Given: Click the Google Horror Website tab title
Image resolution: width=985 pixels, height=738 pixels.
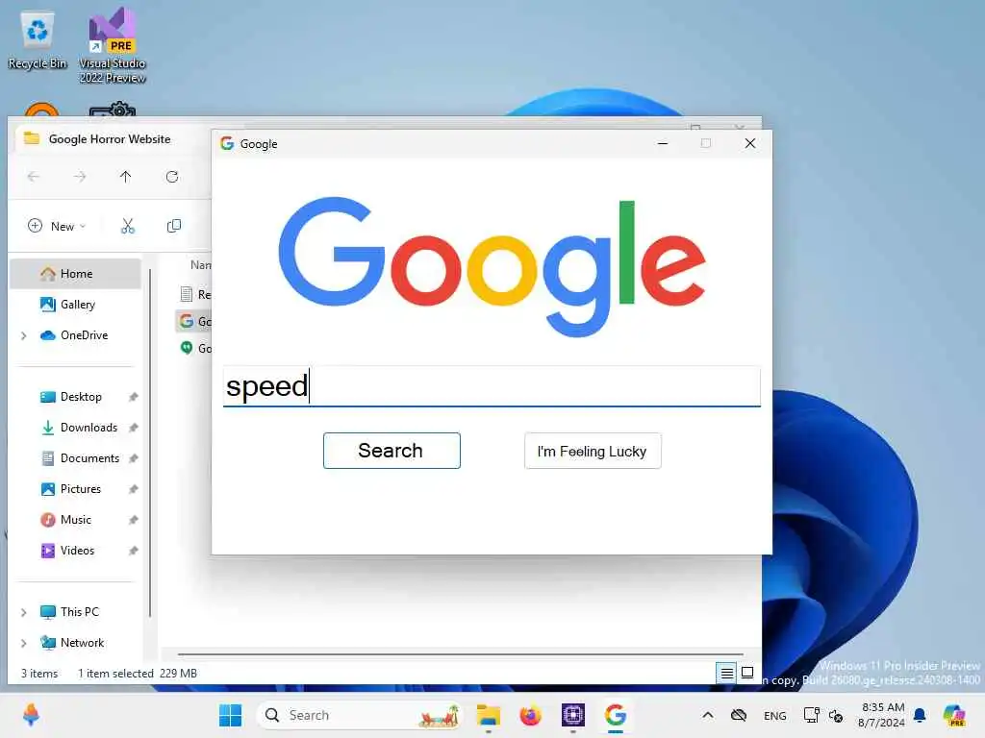Looking at the screenshot, I should [110, 139].
